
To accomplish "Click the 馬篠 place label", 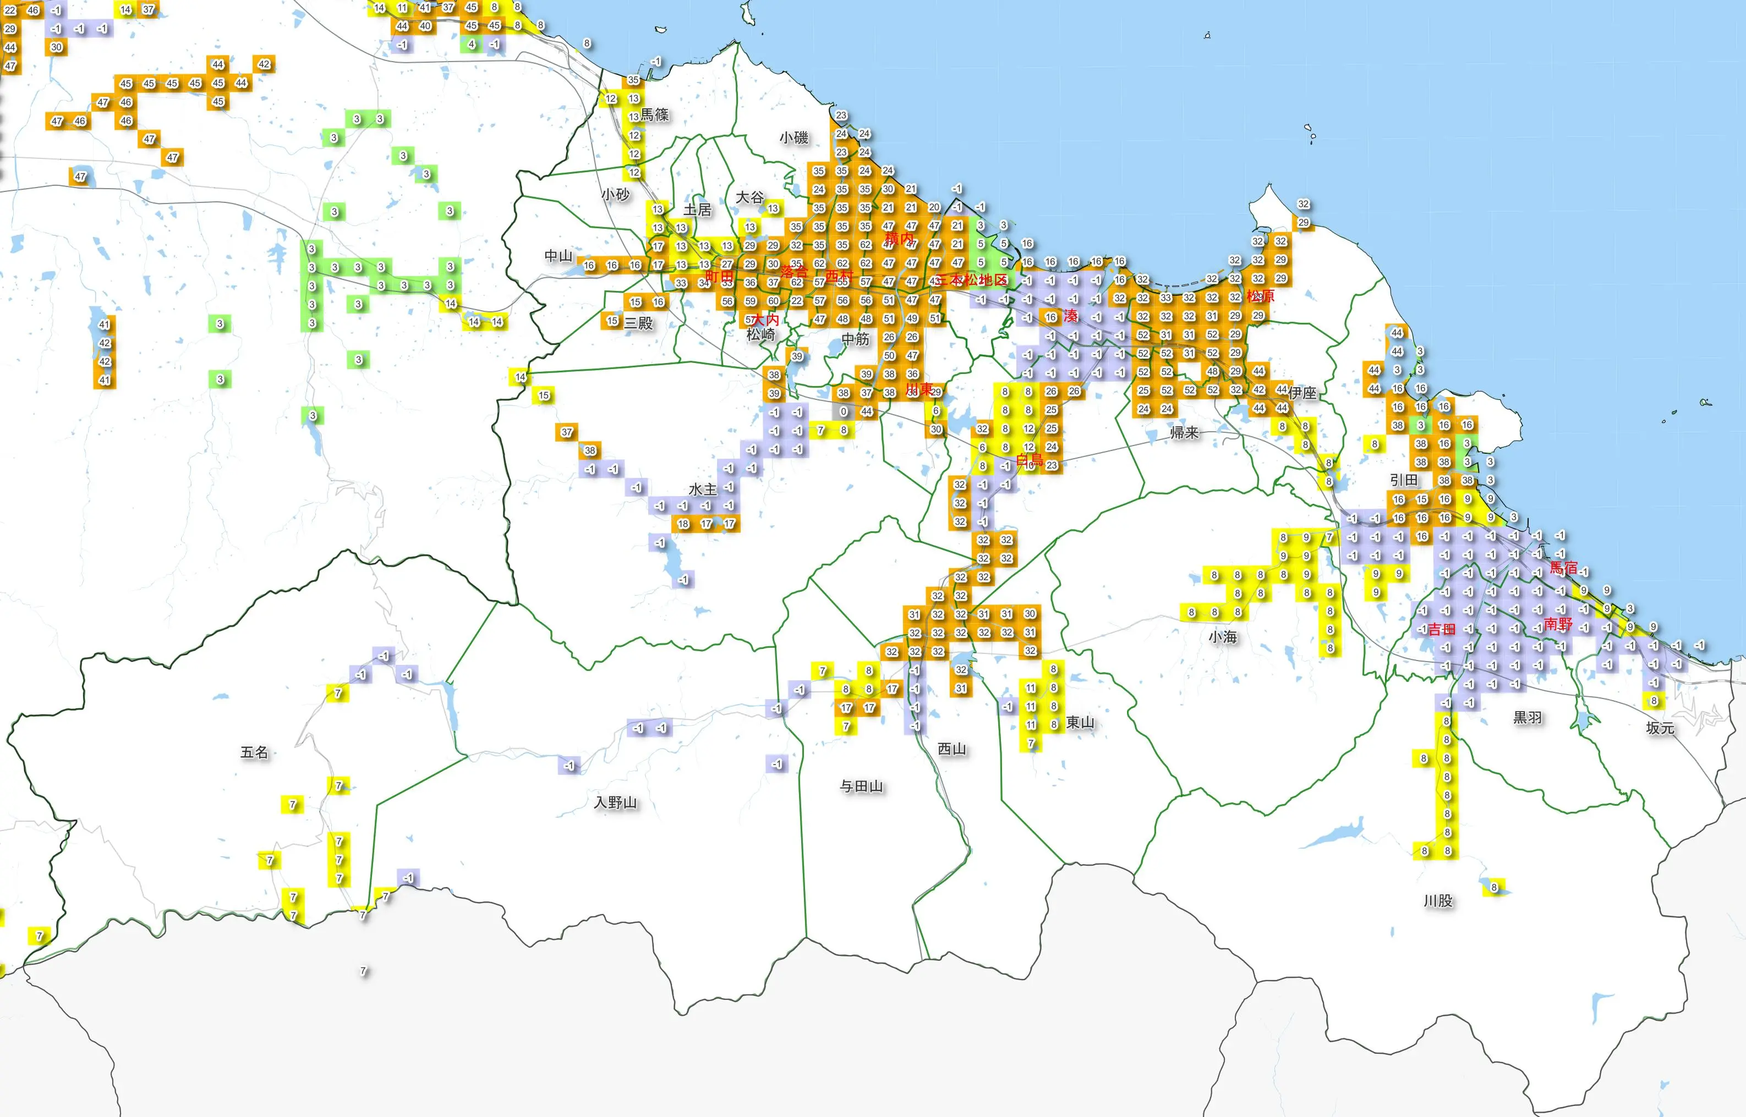I will 655,114.
